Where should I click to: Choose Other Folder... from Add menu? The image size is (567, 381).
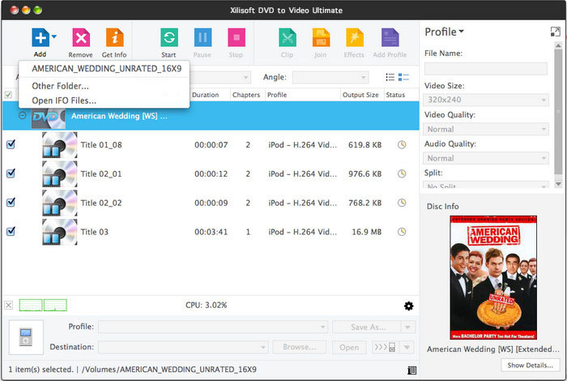coord(61,86)
